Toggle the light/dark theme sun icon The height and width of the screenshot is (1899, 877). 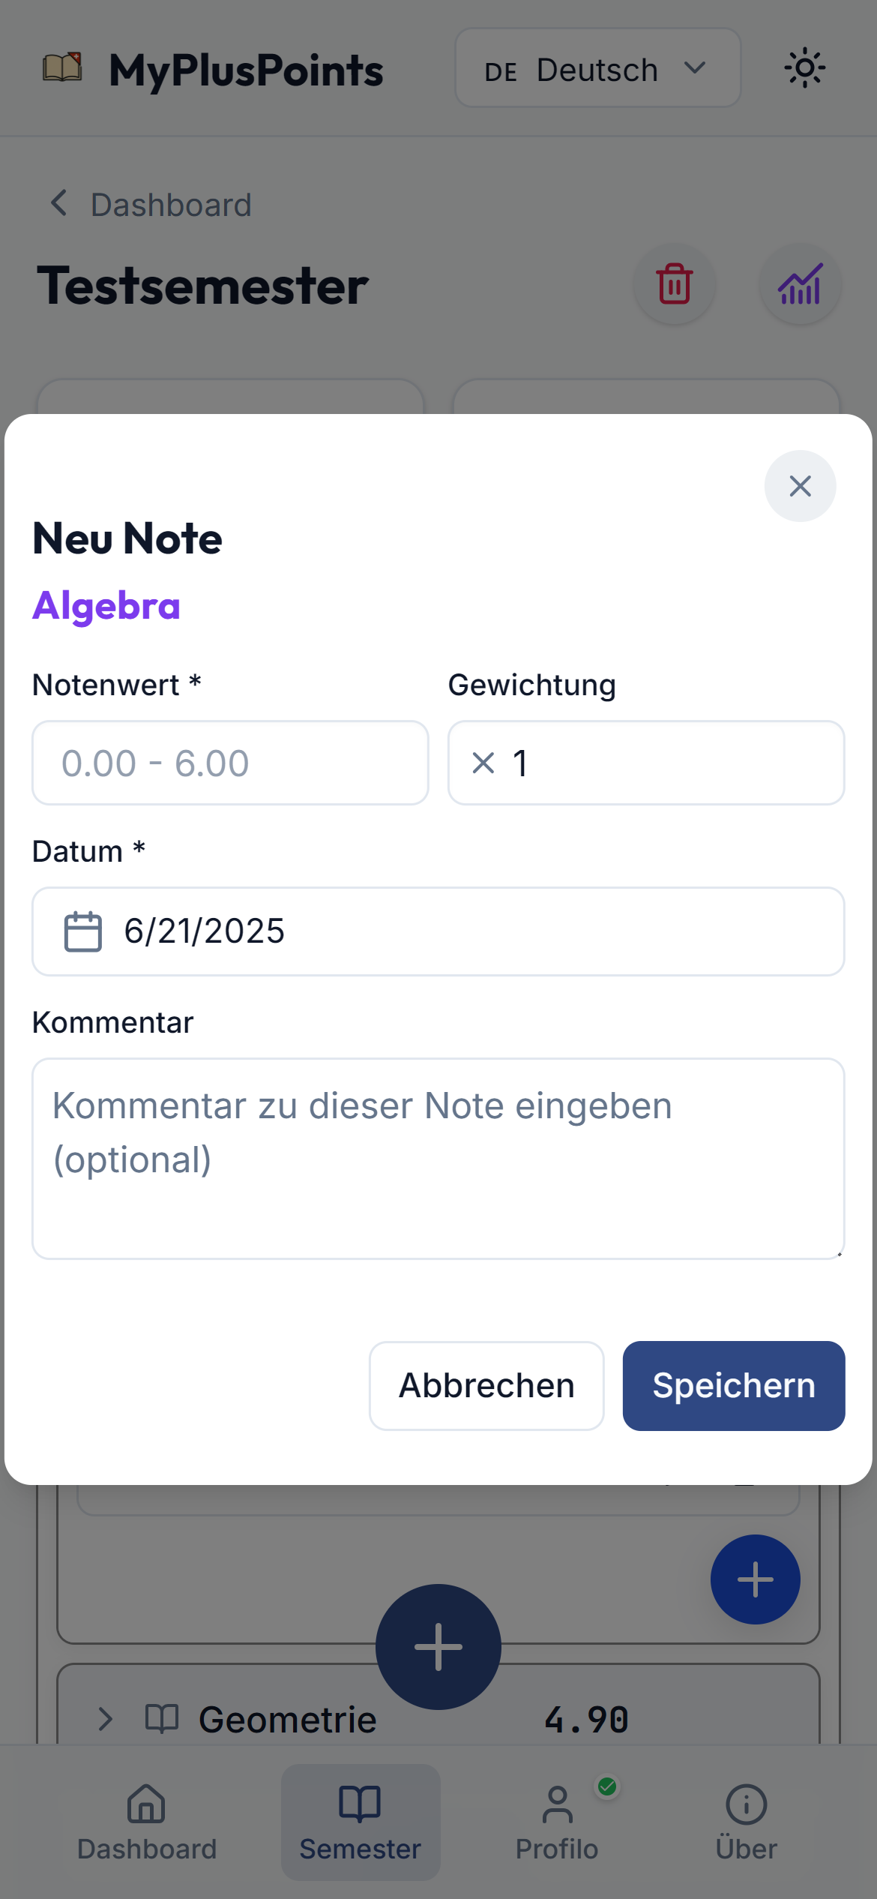pos(804,68)
